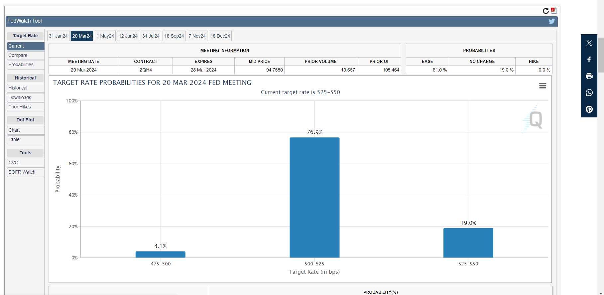
Task: Select the 31 Jan24 meeting tab
Action: click(58, 36)
